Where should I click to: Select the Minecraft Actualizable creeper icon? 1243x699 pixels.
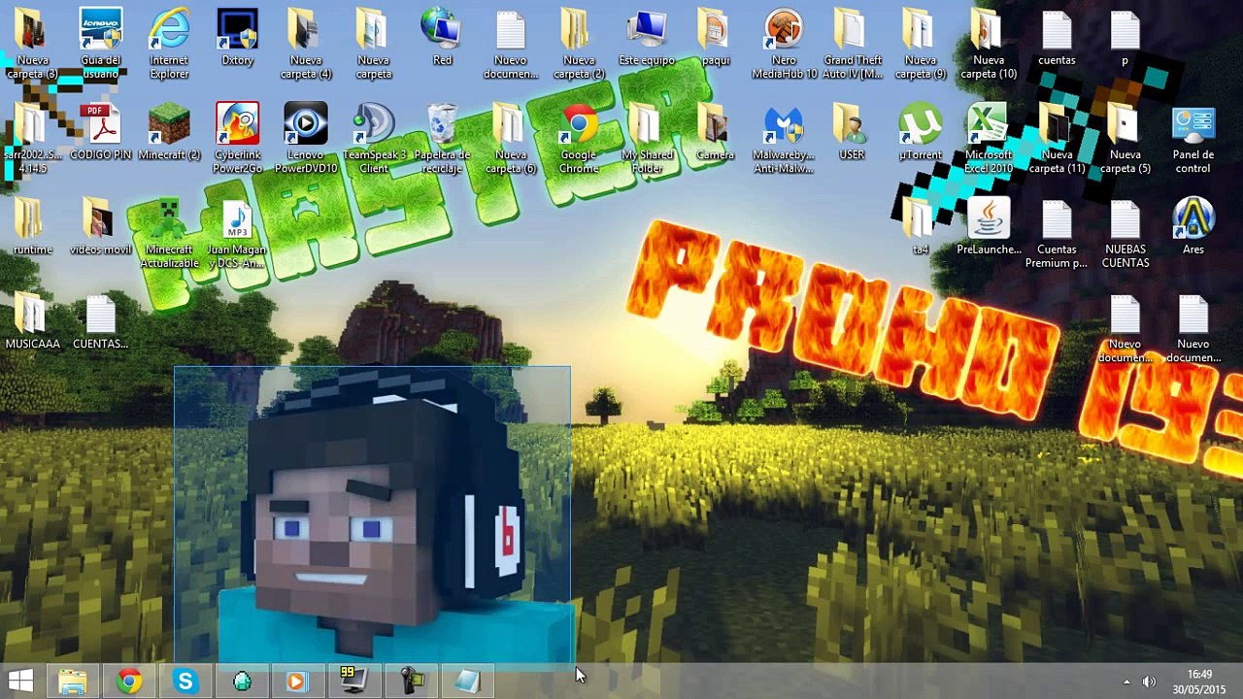coord(169,233)
